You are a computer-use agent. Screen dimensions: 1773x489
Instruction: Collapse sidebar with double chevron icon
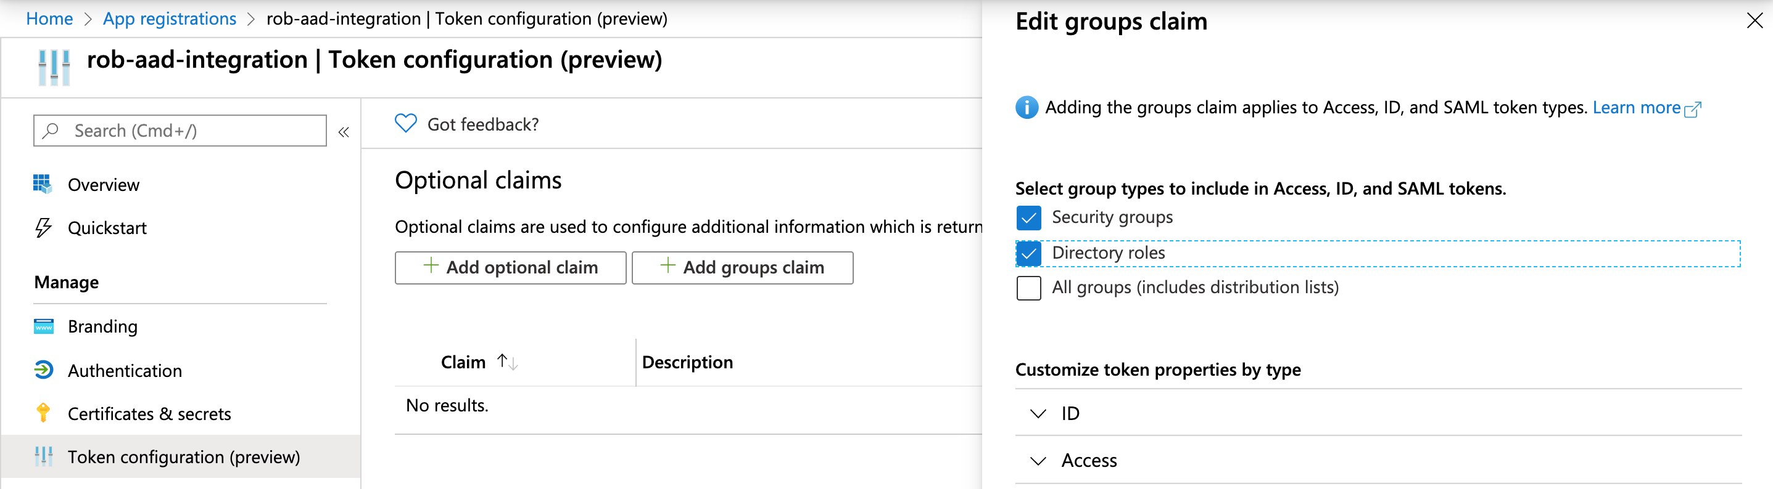pyautogui.click(x=344, y=132)
